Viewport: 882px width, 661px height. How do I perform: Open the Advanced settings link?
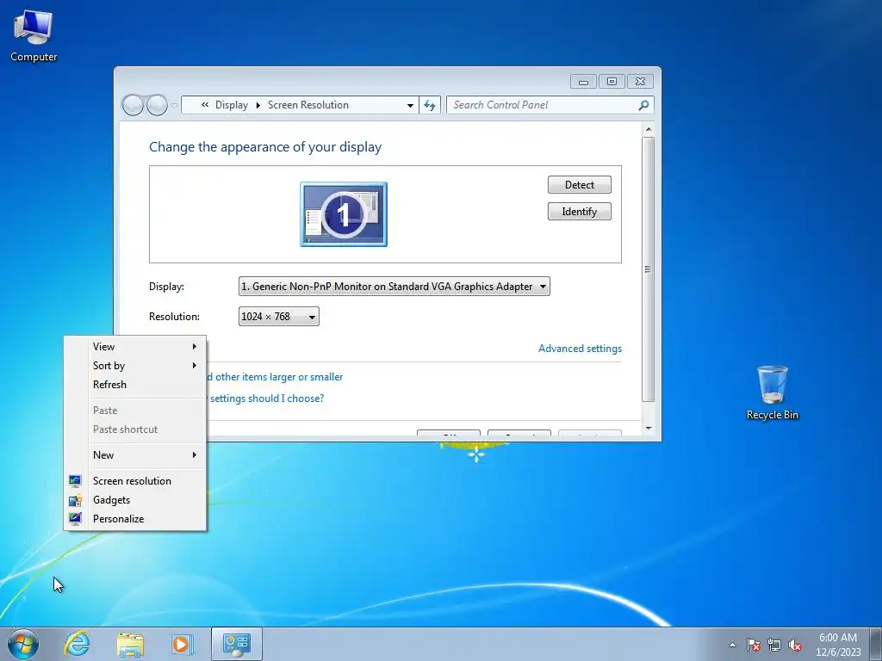[x=580, y=349]
